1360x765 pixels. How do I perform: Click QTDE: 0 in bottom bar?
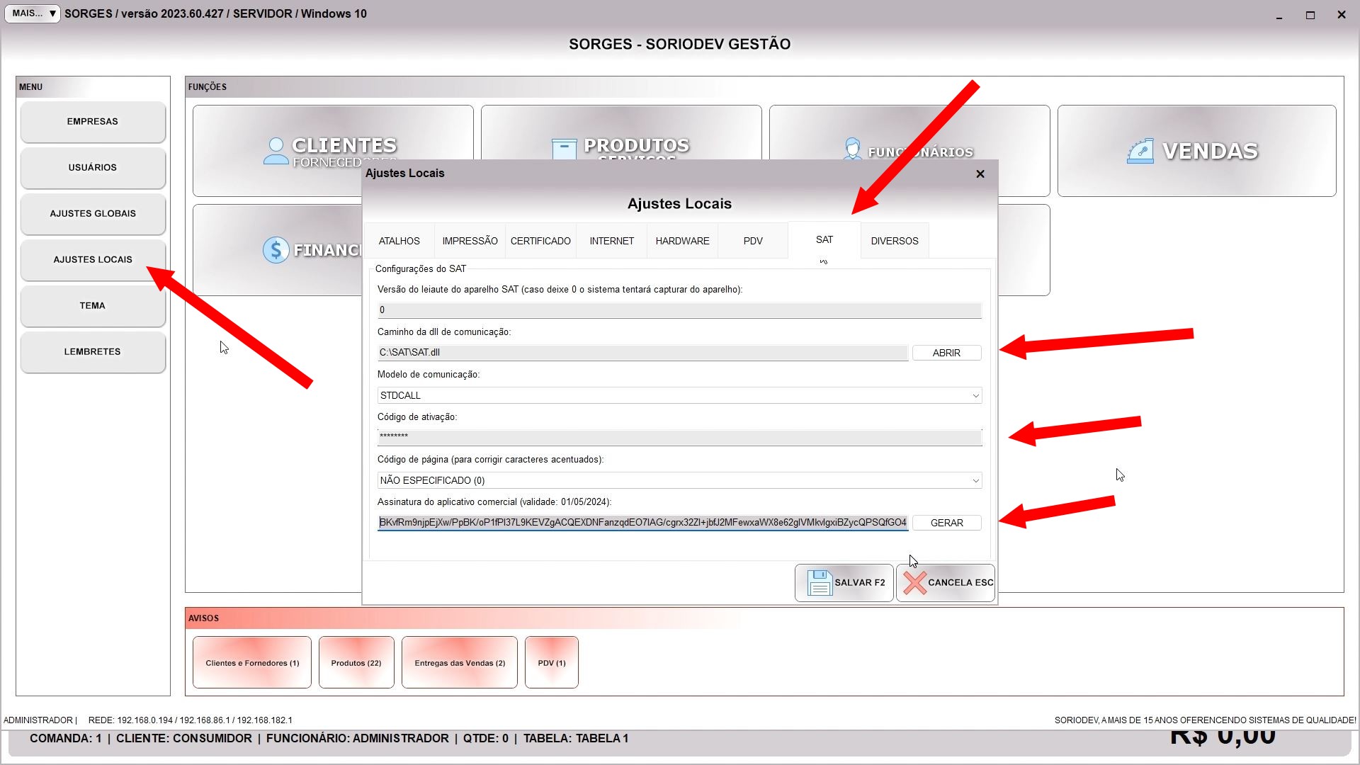point(486,739)
